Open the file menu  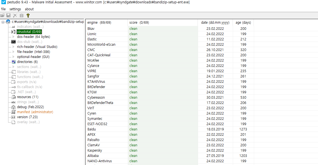[x=3, y=9]
